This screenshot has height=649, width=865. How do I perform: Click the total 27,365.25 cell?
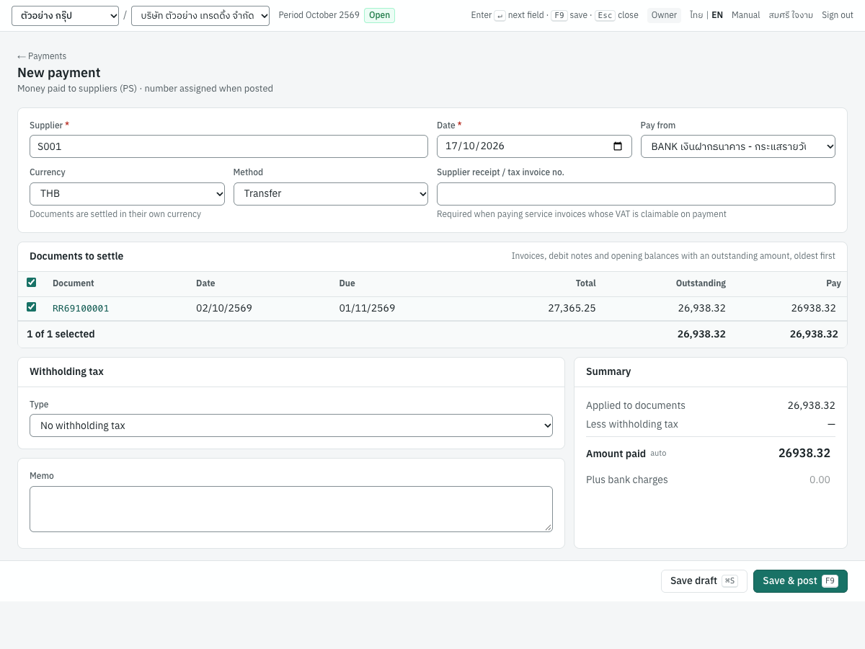click(x=572, y=308)
